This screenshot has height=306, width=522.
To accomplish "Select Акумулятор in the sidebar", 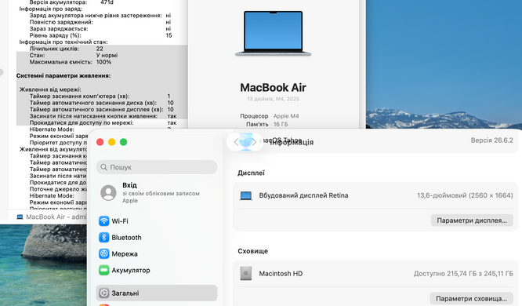I will [x=157, y=270].
